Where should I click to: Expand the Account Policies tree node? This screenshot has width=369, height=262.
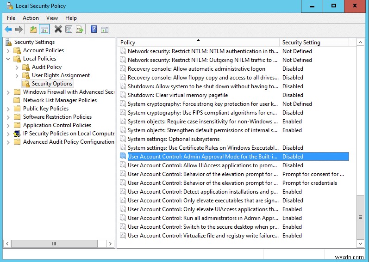click(x=8, y=51)
